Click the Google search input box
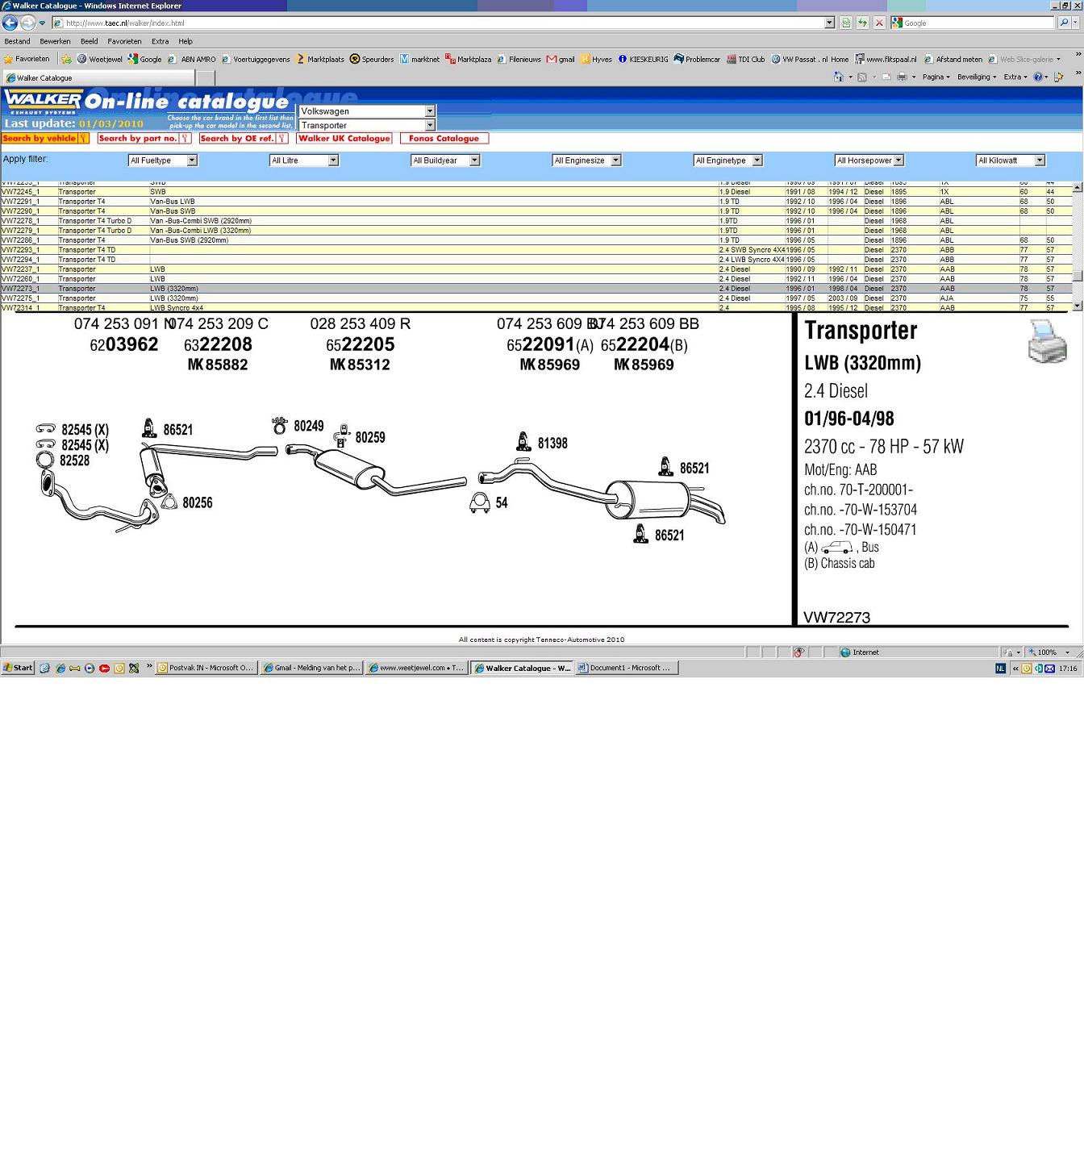This screenshot has height=1171, width=1084. [973, 23]
